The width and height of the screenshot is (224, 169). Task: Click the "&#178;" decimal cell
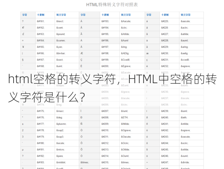[45, 130]
